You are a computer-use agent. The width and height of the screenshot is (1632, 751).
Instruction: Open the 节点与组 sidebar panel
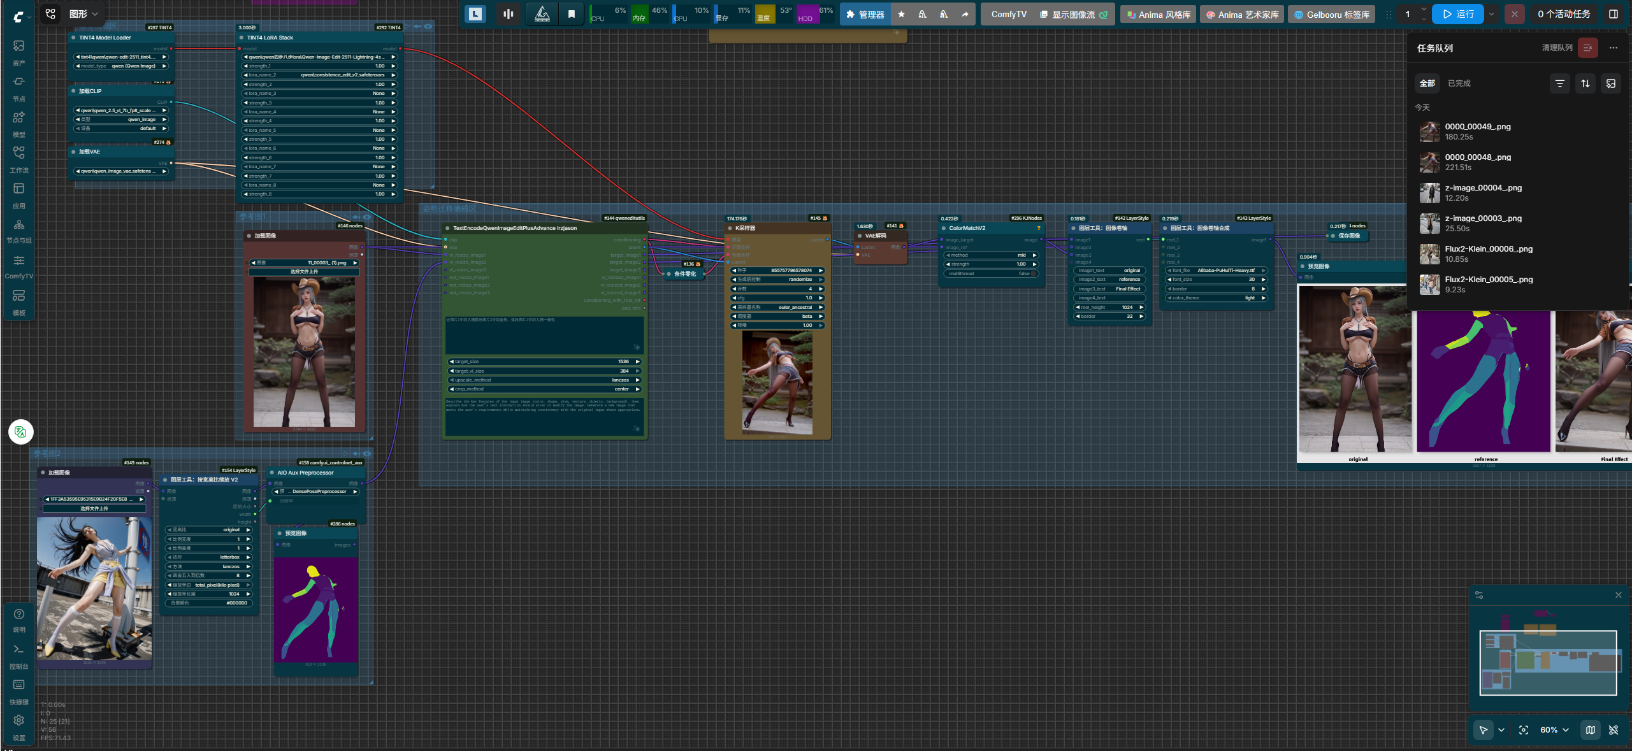(19, 231)
